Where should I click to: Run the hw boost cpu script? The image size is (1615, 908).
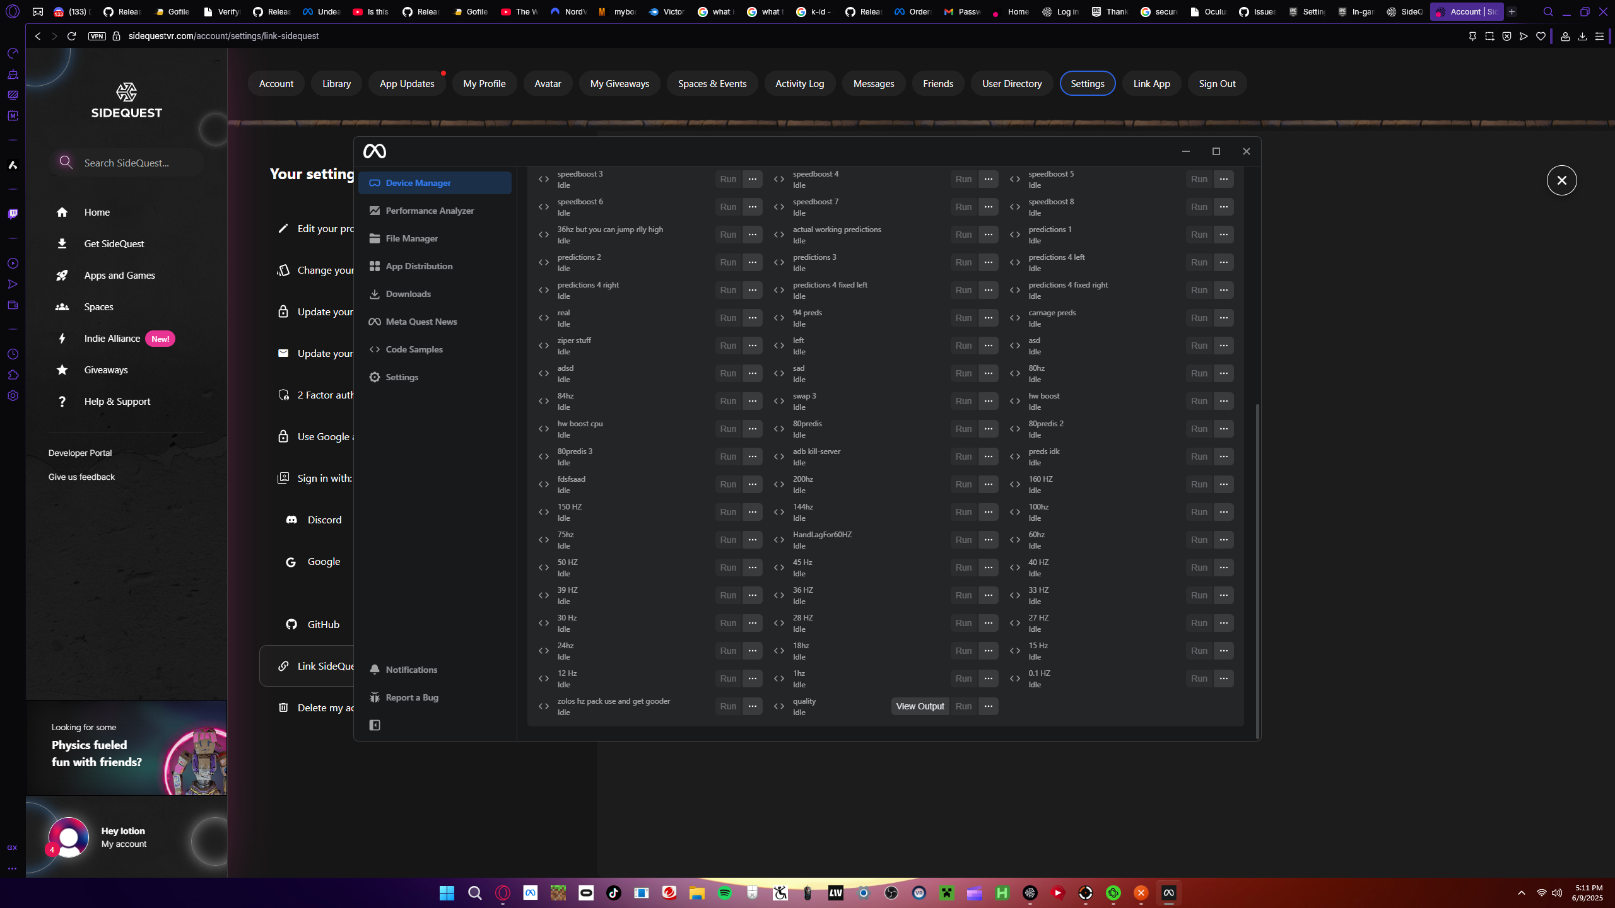click(728, 429)
